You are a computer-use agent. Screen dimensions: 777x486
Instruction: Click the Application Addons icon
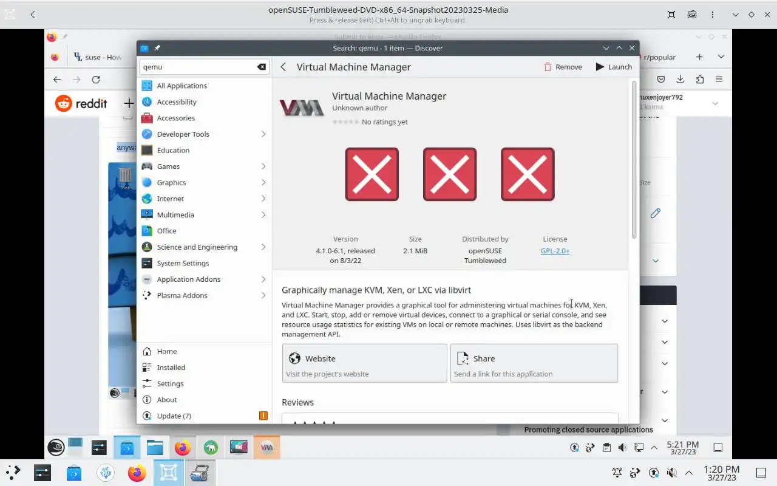coord(146,279)
